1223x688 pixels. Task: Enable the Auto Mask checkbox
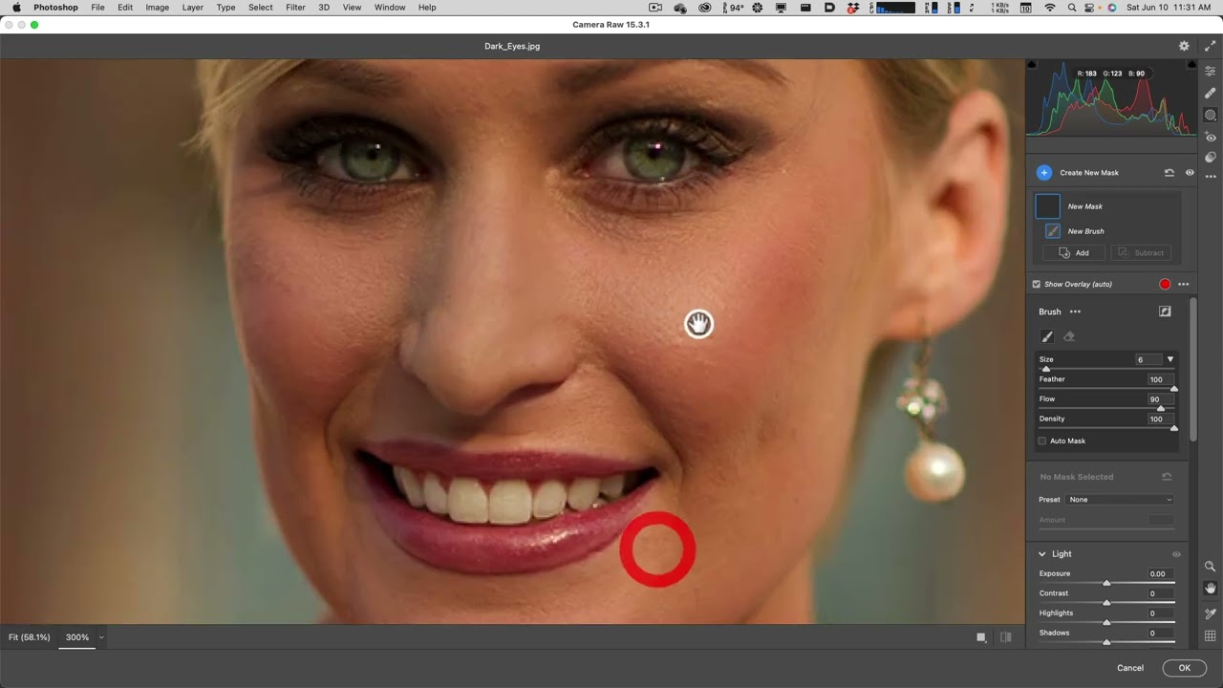(x=1042, y=441)
